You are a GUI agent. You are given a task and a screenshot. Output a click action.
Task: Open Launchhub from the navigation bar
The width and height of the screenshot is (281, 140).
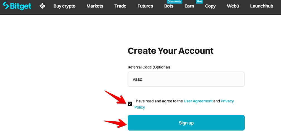point(261,6)
